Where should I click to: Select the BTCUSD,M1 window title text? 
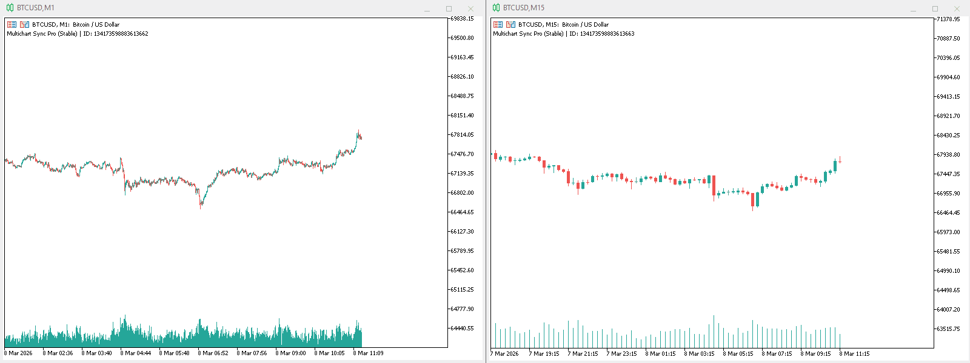36,8
